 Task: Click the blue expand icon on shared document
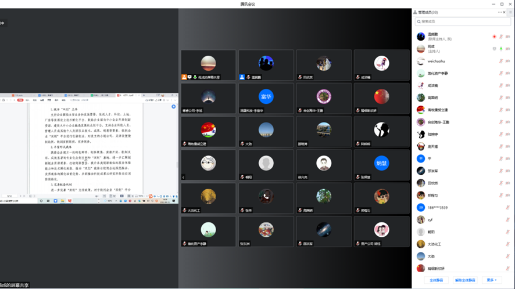coord(173,107)
